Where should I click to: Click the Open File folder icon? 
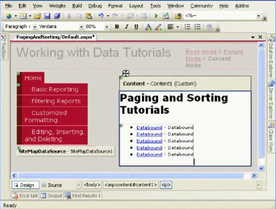[x=37, y=16]
